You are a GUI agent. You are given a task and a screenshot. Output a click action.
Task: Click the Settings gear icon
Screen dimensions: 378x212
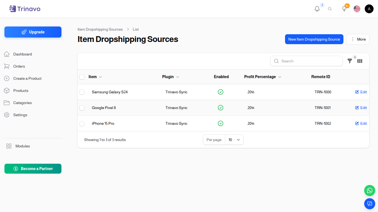click(x=7, y=115)
